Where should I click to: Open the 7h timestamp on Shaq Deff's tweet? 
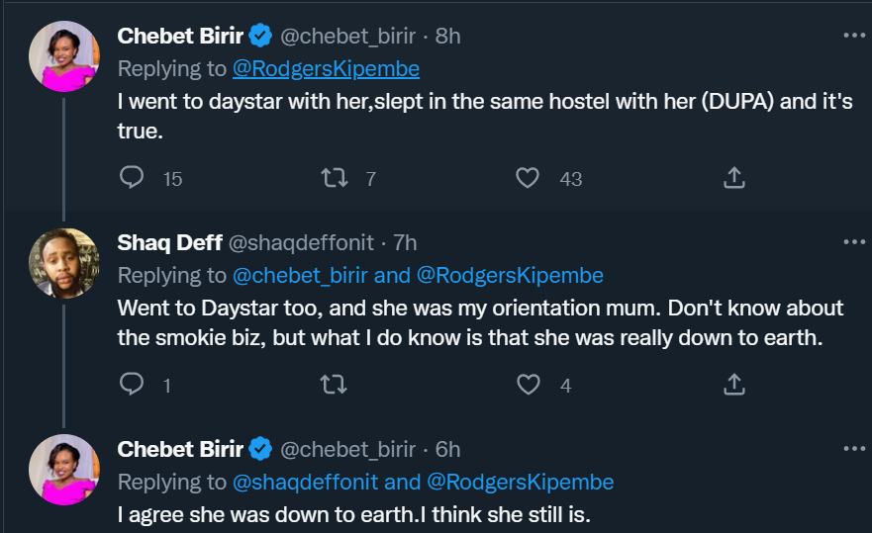(x=405, y=242)
